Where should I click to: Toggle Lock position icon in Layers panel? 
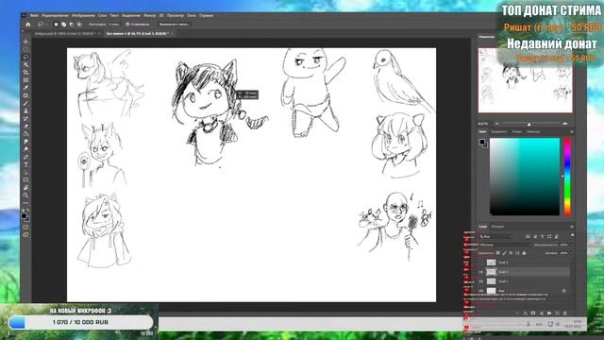click(512, 253)
